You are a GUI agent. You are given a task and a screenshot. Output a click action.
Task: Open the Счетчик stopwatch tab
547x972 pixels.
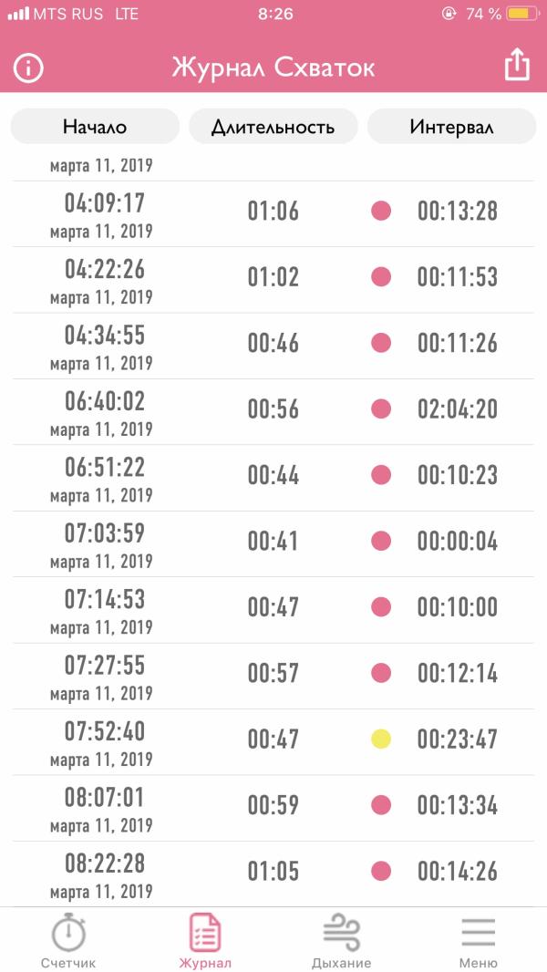click(x=68, y=941)
